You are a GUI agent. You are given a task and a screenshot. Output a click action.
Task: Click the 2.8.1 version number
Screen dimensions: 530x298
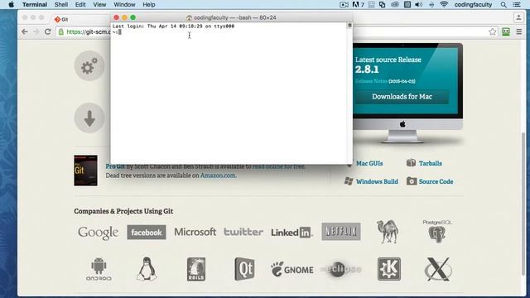pyautogui.click(x=367, y=70)
